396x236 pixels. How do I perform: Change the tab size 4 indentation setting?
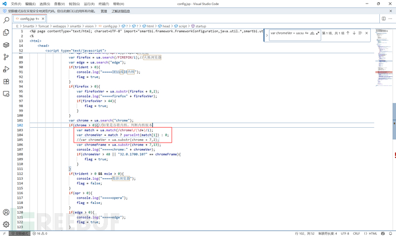pos(328,234)
